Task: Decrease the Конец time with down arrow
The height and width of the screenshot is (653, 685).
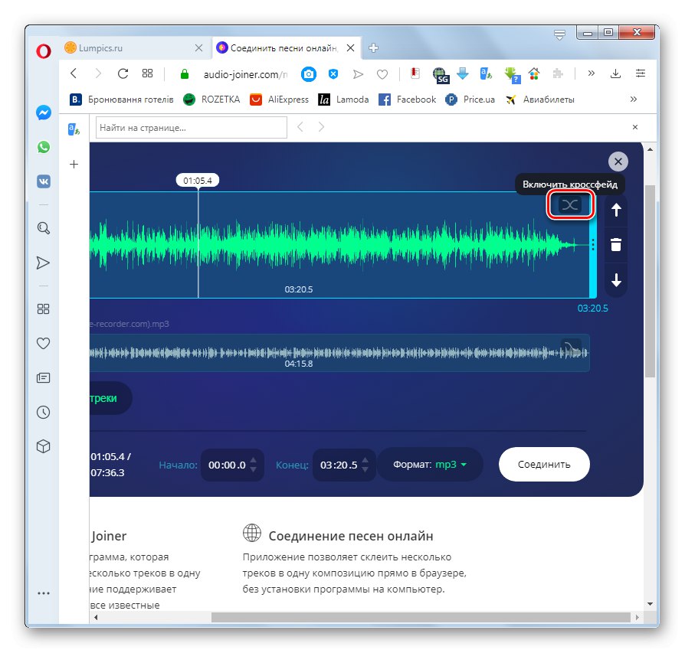Action: (365, 469)
